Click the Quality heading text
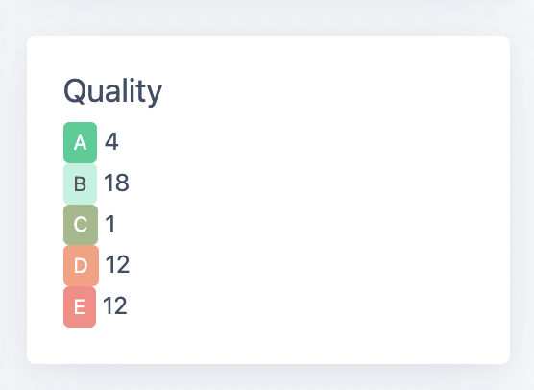 tap(112, 91)
